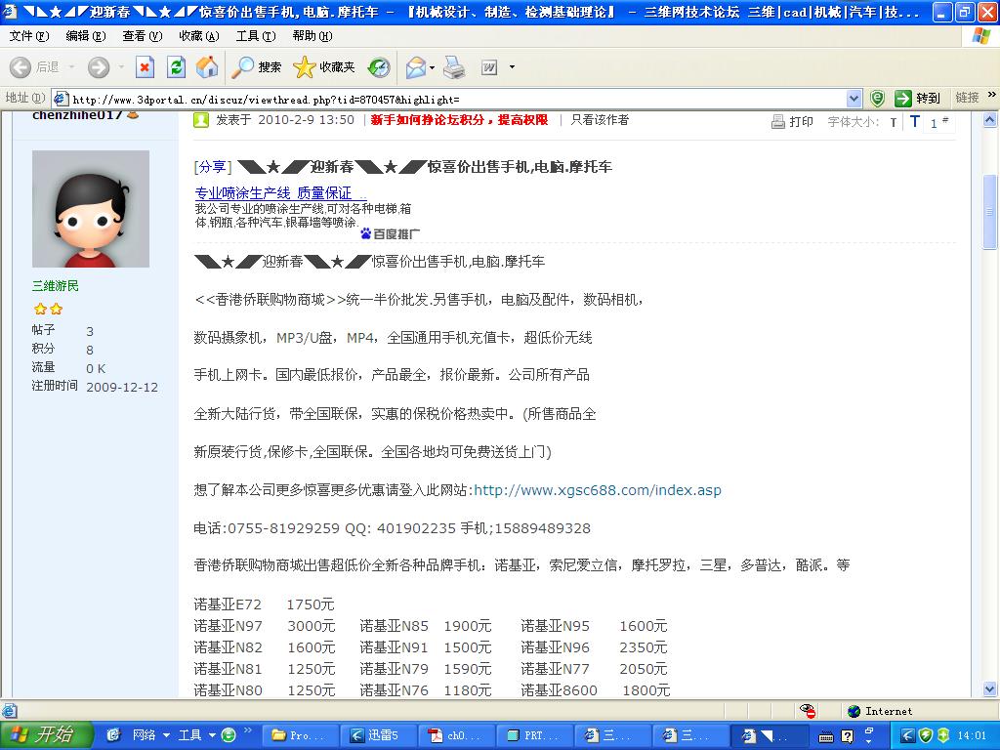1000x750 pixels.
Task: Click the Thunder bird tray icon
Action: pos(908,735)
